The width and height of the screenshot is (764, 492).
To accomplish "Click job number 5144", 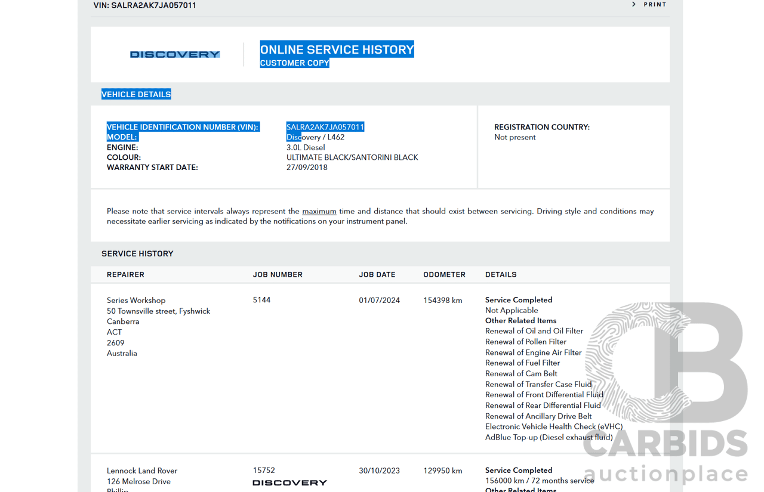I will pos(261,300).
